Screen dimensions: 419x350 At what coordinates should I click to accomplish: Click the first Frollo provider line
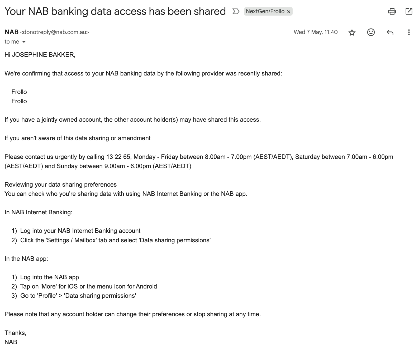coord(19,92)
